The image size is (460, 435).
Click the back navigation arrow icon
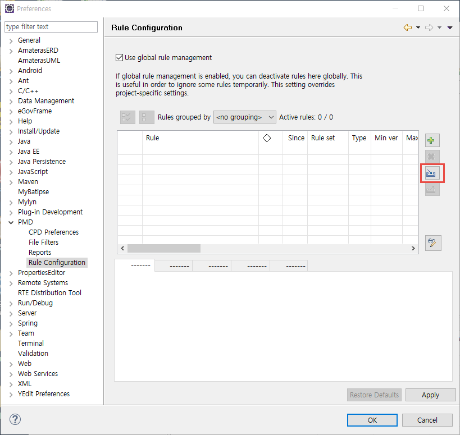pyautogui.click(x=408, y=28)
